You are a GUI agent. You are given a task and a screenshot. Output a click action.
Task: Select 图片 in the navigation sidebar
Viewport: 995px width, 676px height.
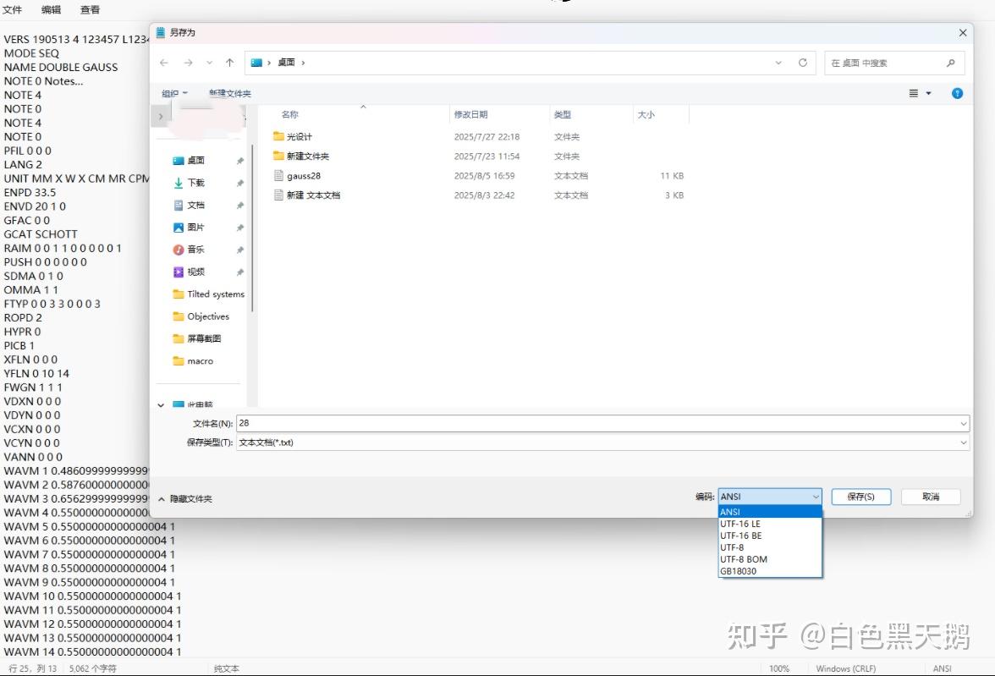(x=196, y=227)
